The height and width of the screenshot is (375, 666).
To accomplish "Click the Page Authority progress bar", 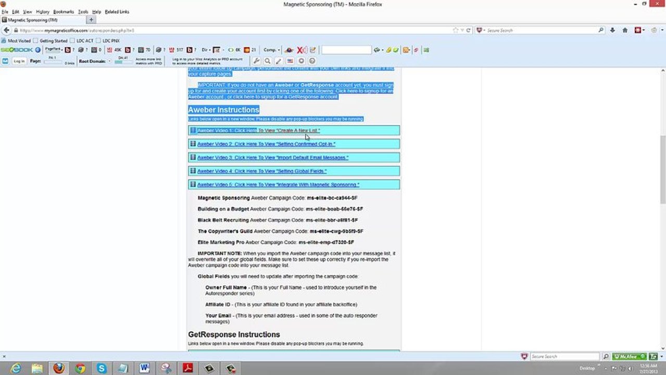I will 52,62.
